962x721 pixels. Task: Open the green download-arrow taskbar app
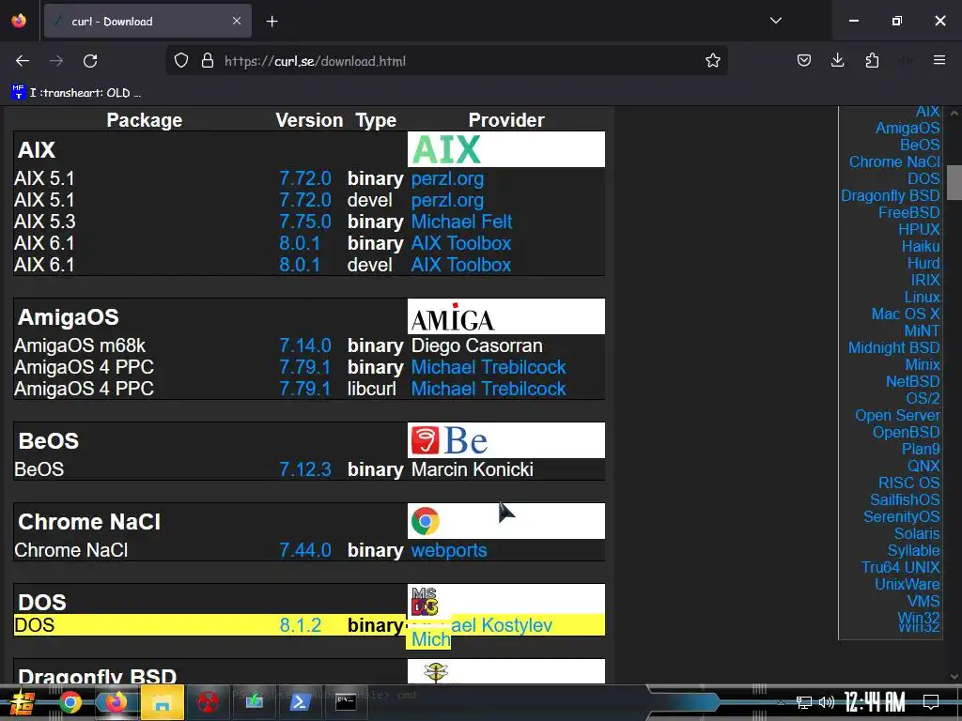254,702
